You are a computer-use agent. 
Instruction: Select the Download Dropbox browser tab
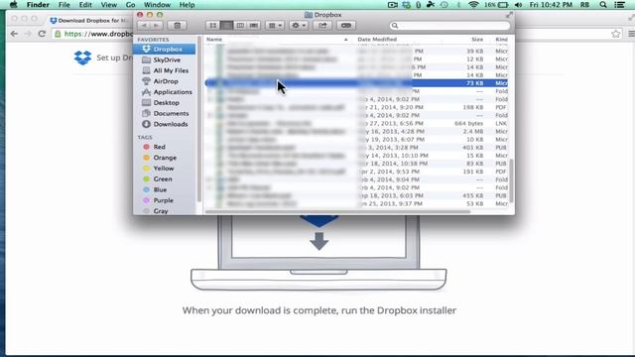(x=89, y=20)
